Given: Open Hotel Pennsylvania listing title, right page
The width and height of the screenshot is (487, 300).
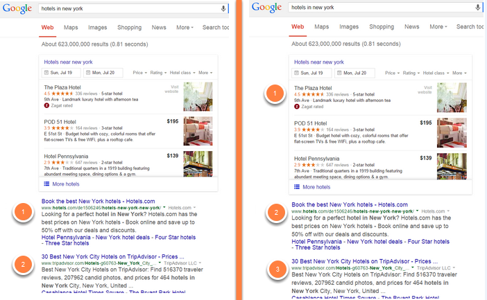Looking at the screenshot, I should pos(316,159).
